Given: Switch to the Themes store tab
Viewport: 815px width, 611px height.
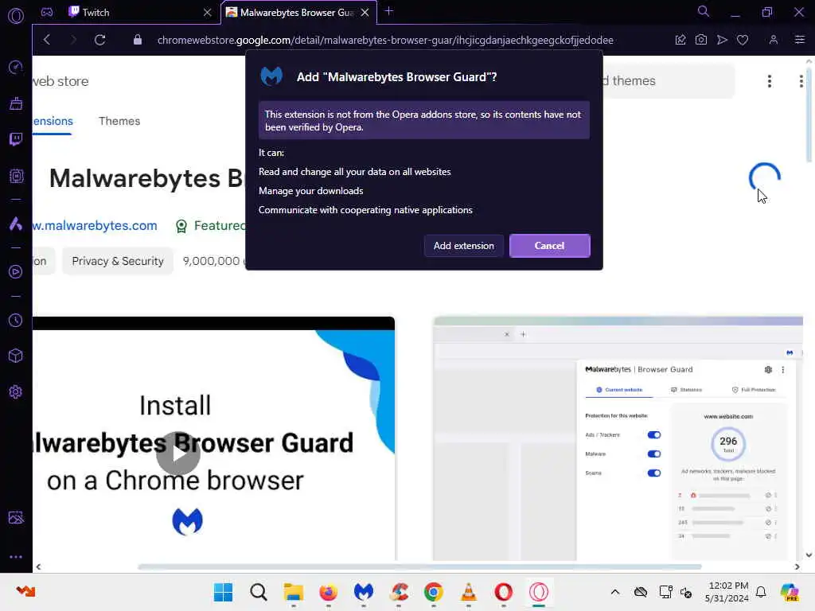Looking at the screenshot, I should tap(119, 121).
